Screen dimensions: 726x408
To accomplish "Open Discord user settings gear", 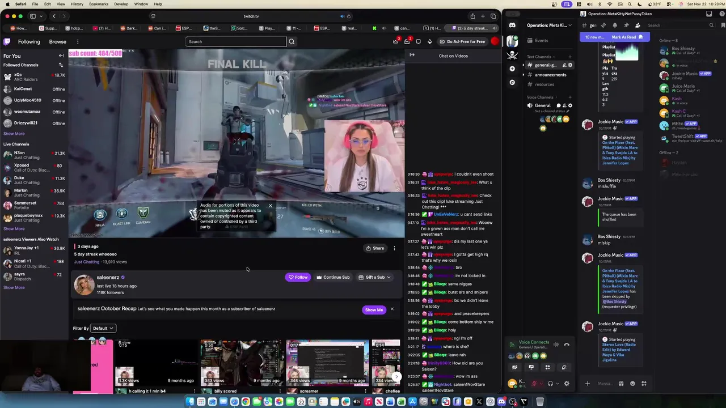I will coord(566,384).
